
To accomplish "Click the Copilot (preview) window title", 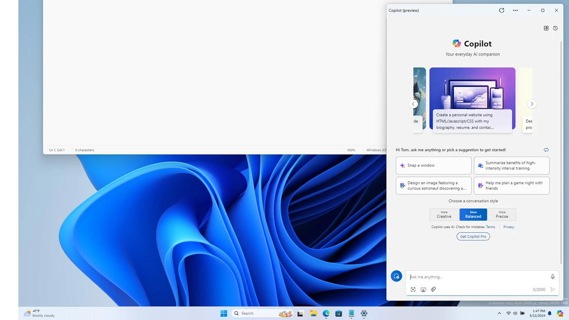I will (404, 10).
